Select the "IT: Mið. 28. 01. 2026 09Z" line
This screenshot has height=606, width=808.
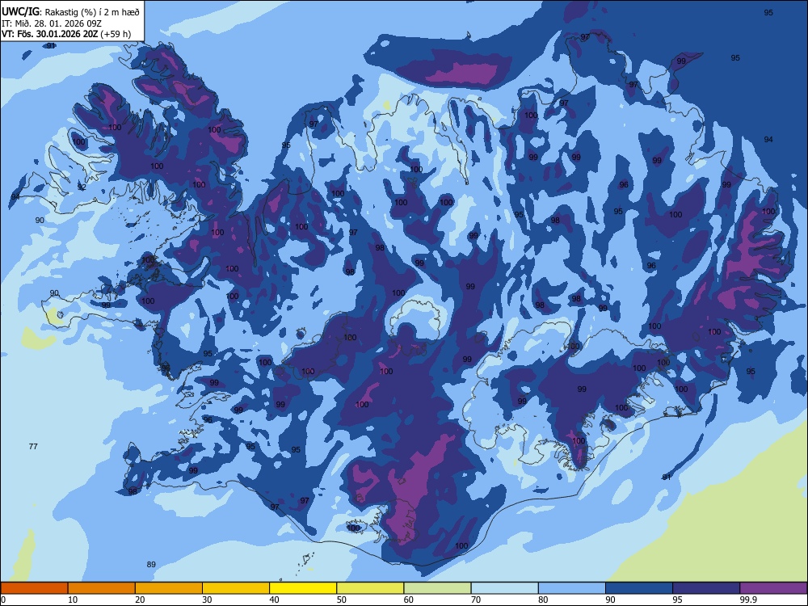click(52, 23)
